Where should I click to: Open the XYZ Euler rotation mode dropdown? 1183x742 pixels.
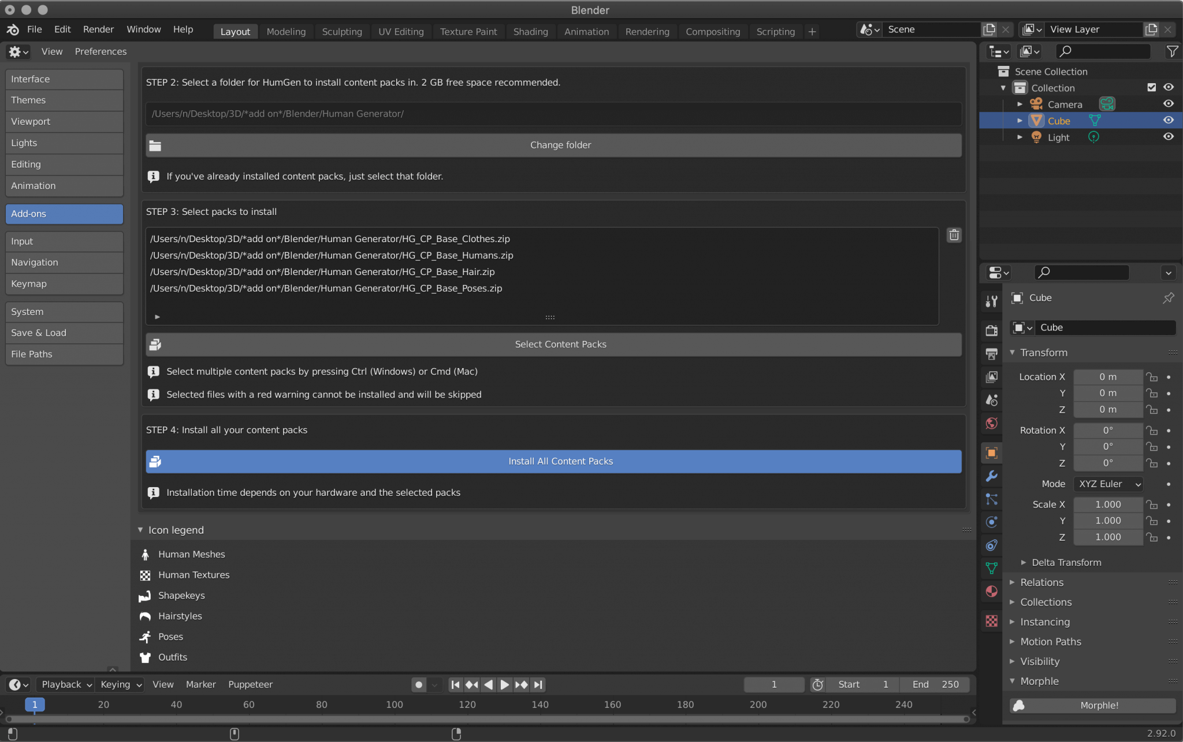click(x=1108, y=484)
